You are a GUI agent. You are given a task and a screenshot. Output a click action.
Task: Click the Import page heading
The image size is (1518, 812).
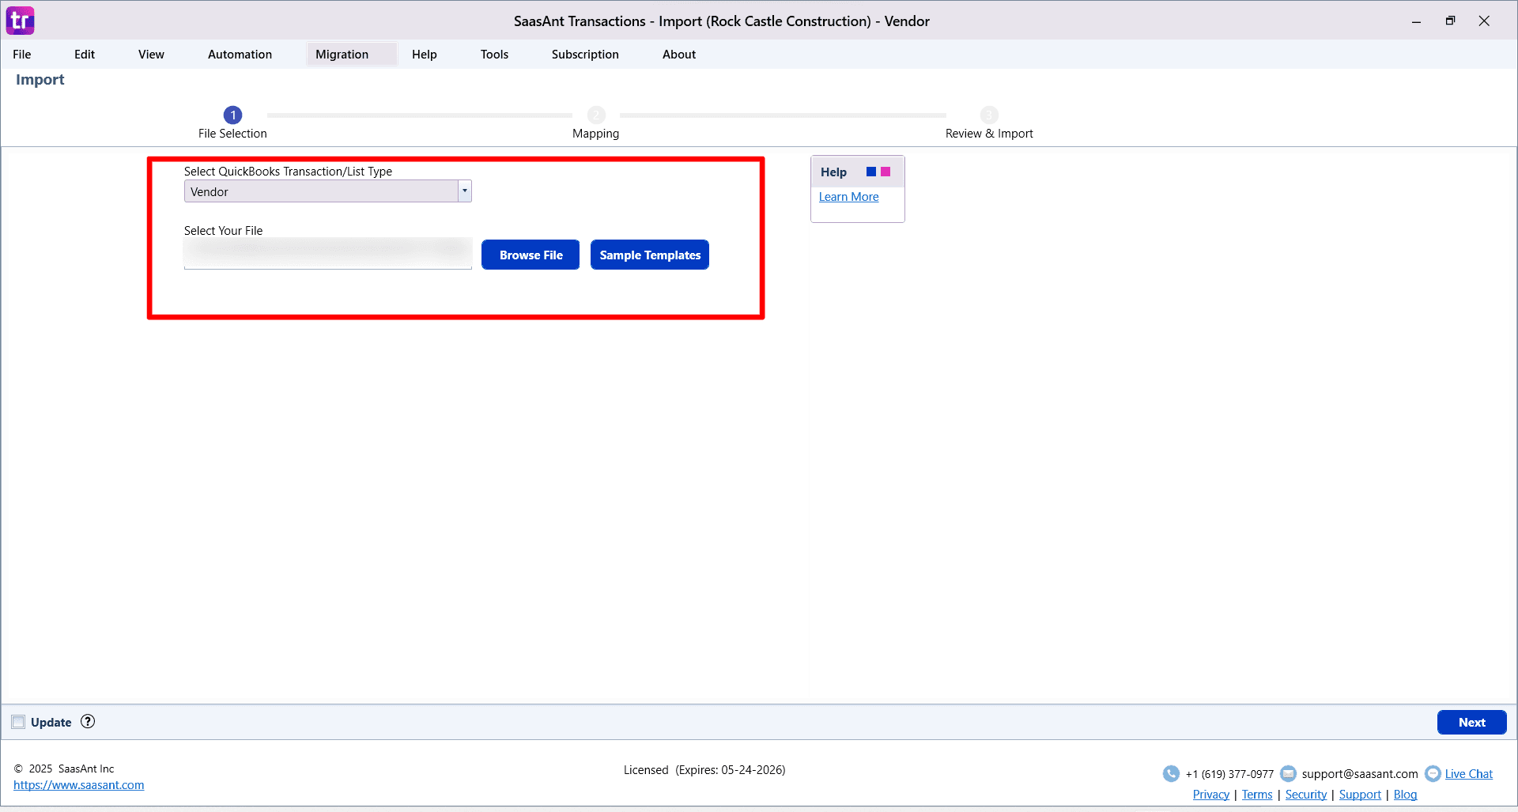(x=40, y=80)
